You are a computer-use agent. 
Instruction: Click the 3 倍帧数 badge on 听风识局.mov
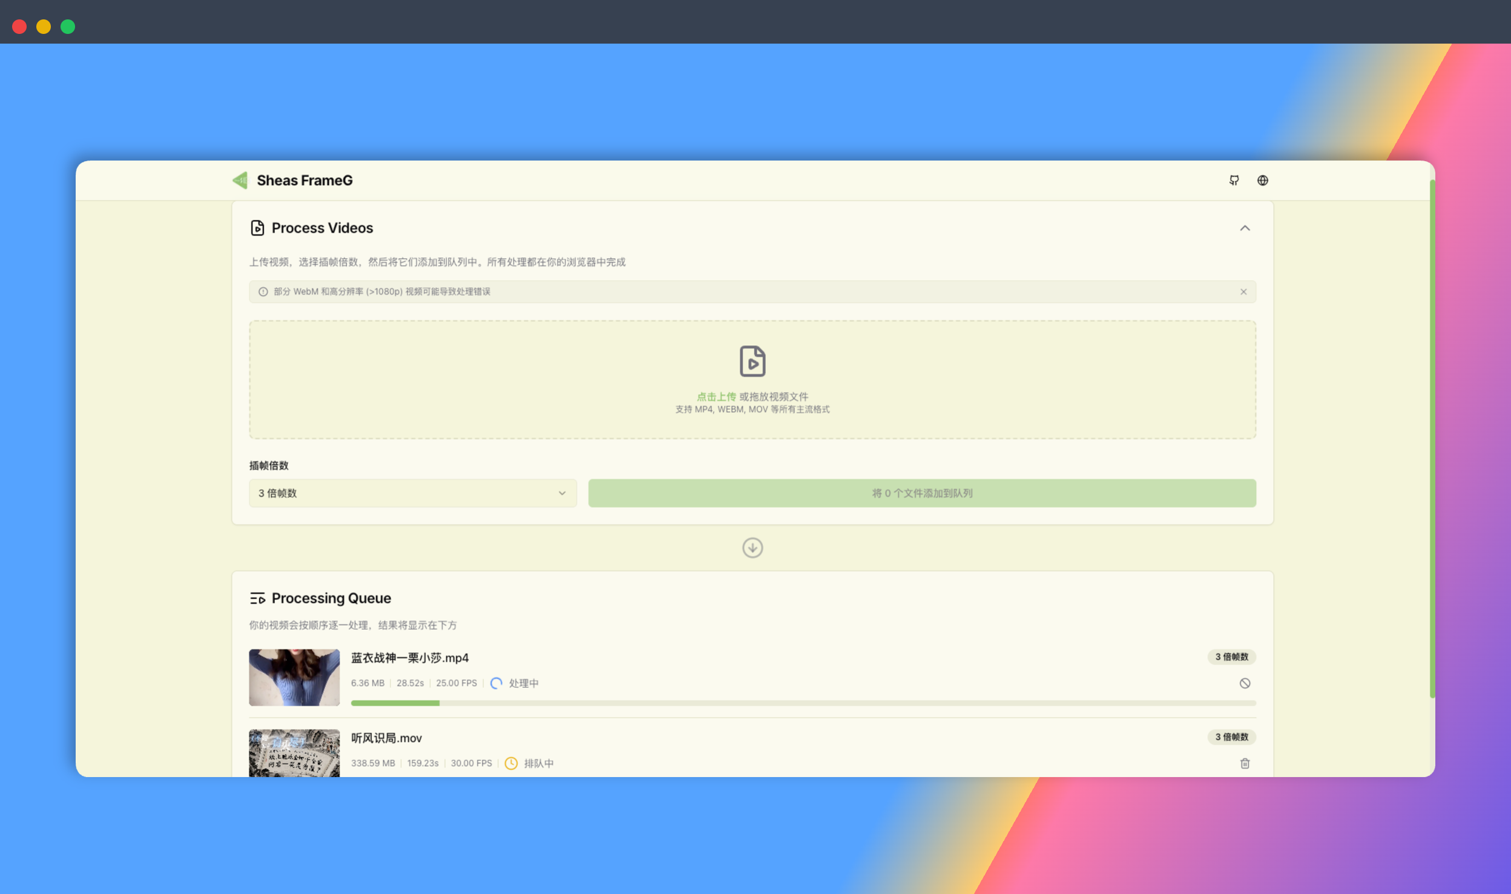(x=1231, y=737)
